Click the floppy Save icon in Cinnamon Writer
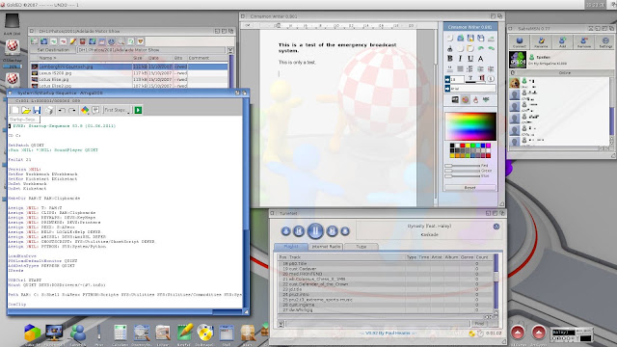617x347 pixels. (x=470, y=39)
